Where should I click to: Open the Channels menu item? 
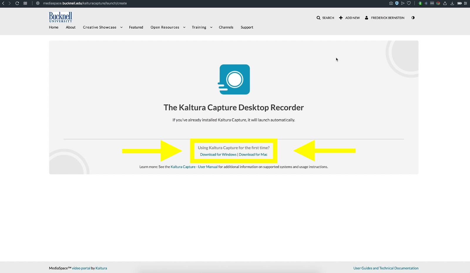(x=226, y=27)
